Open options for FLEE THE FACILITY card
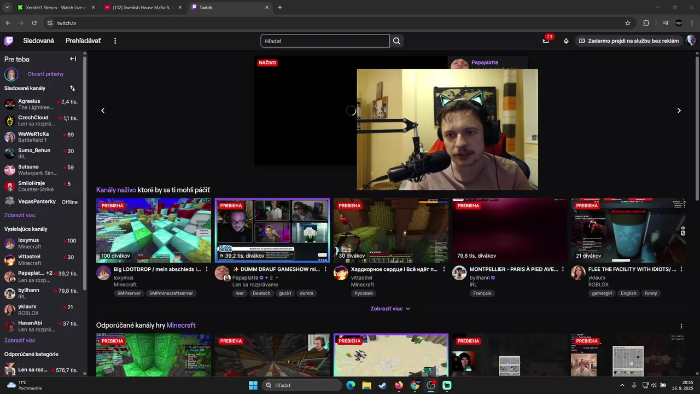 click(x=681, y=269)
